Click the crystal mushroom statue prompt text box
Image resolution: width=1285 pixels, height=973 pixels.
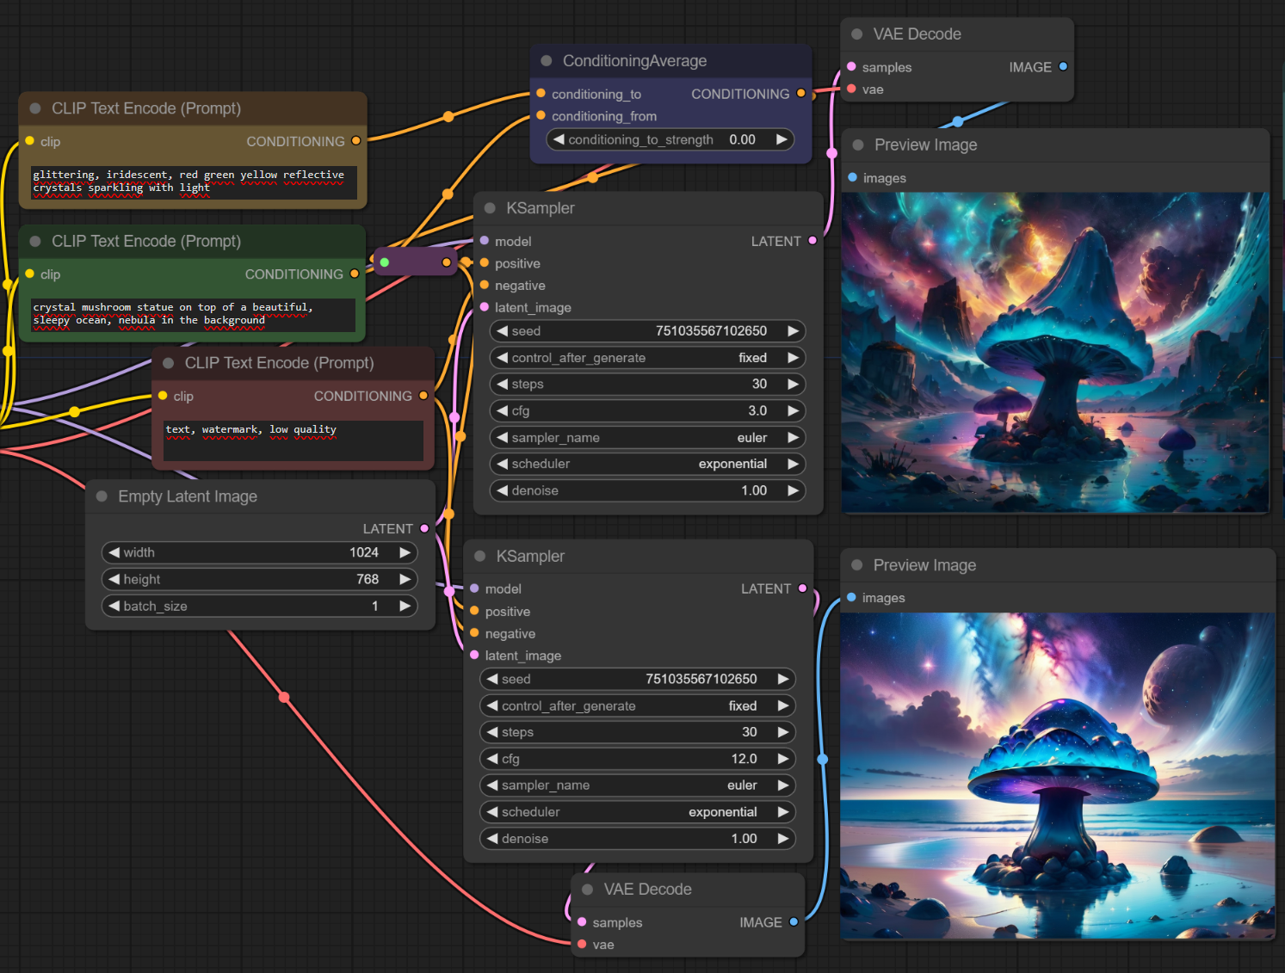[193, 314]
